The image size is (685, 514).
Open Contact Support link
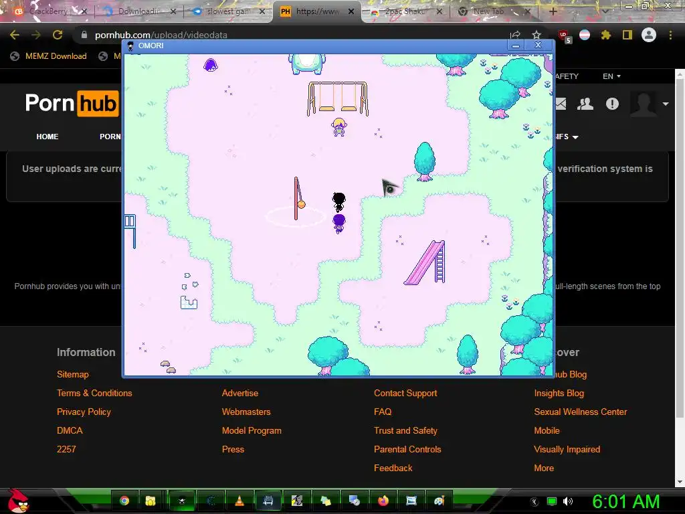405,393
